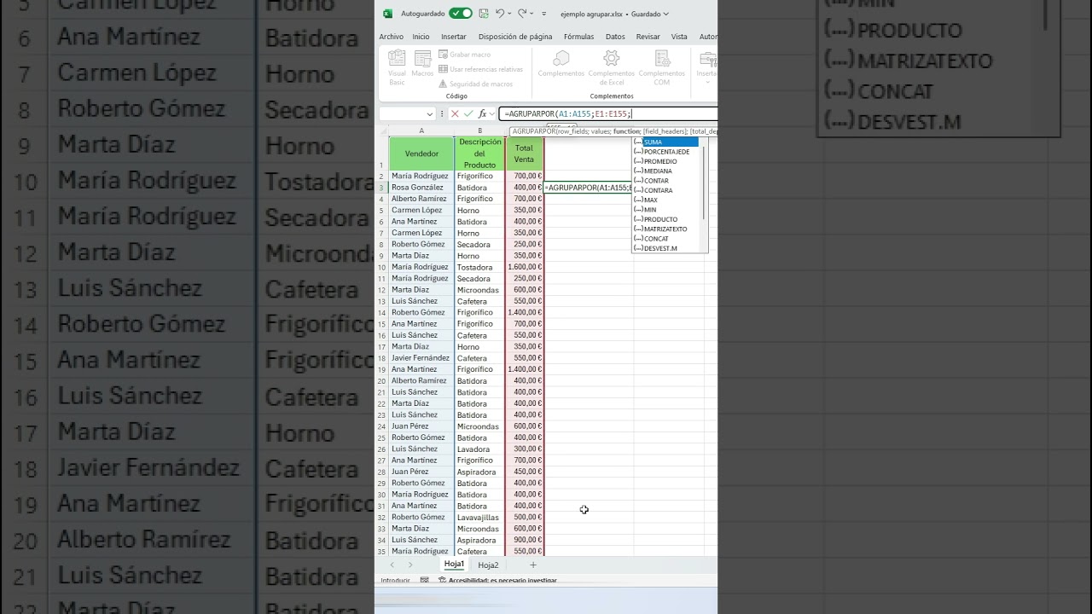Redo the last action
The image size is (1092, 614).
pyautogui.click(x=522, y=14)
